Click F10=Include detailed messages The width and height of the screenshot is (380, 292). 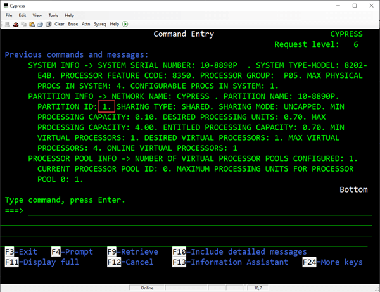tap(239, 251)
